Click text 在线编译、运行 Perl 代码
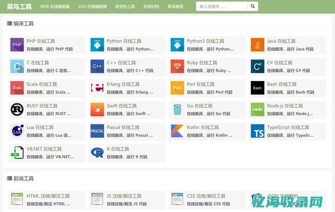Image resolution: width=335 pixels, height=212 pixels. point(209,92)
